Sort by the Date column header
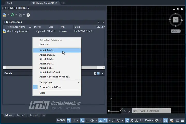This screenshot has width=186, height=124. coord(84,27)
